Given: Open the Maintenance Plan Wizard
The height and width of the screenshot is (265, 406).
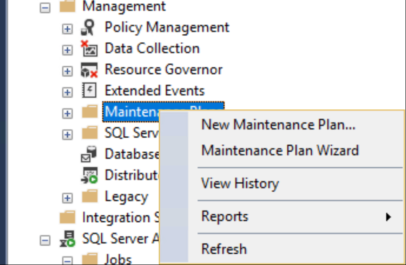Looking at the screenshot, I should [280, 150].
